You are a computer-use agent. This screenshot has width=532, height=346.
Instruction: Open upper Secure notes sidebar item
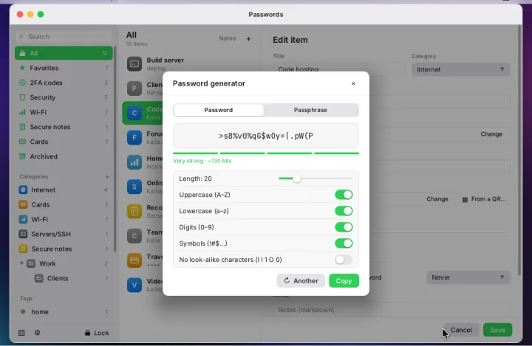(64, 127)
